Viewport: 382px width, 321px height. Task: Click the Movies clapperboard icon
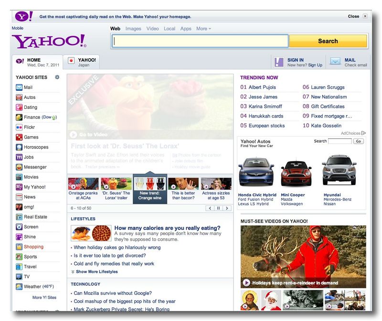(x=19, y=177)
